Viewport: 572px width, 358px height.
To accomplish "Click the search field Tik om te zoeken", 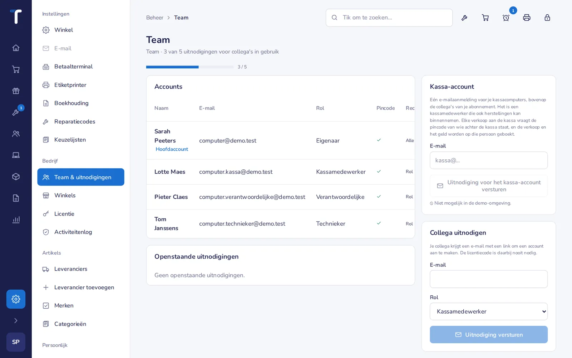I will click(389, 18).
